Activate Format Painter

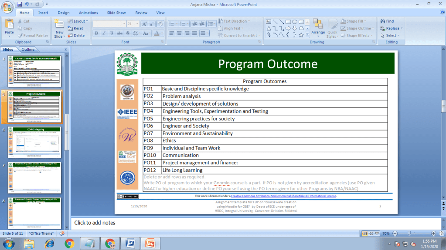click(x=33, y=36)
